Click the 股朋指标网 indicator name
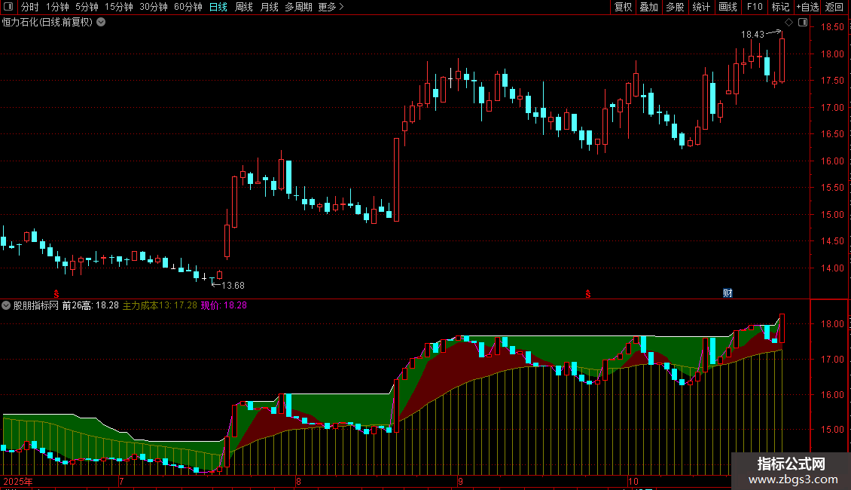851x490 pixels. pyautogui.click(x=36, y=305)
